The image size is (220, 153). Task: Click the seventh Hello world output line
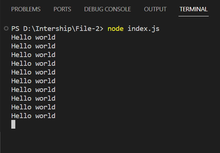point(34,90)
